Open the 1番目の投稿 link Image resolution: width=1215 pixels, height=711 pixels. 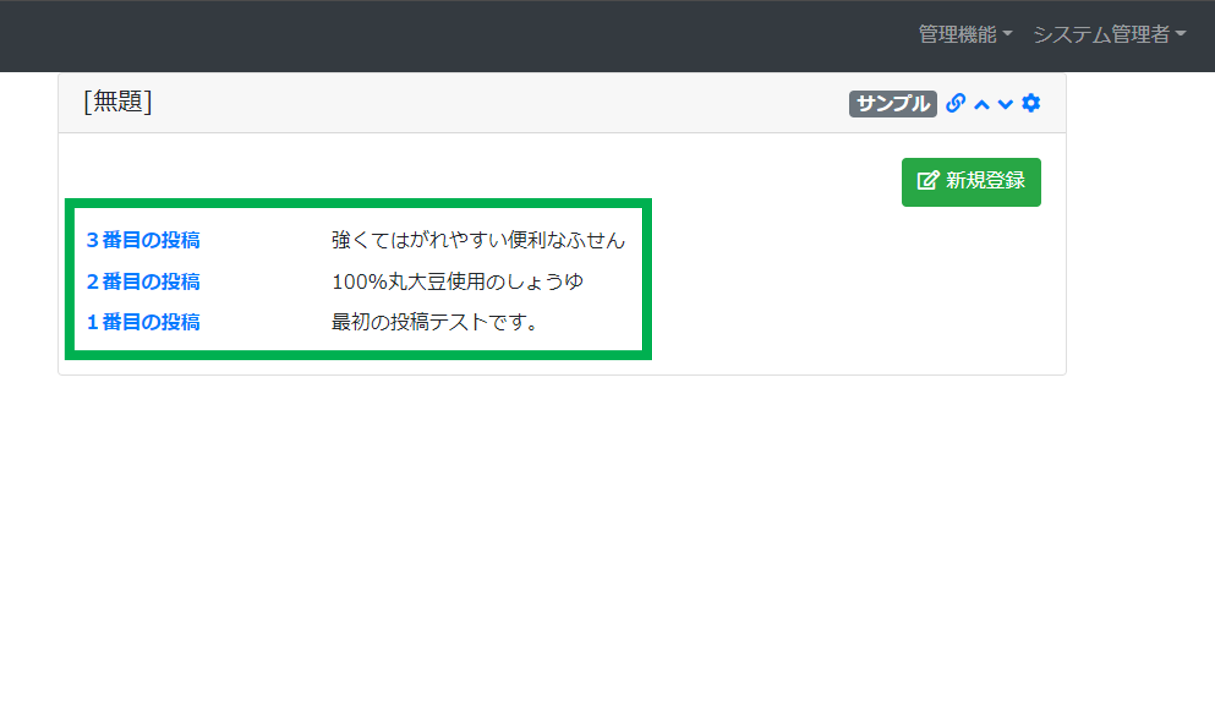[143, 321]
